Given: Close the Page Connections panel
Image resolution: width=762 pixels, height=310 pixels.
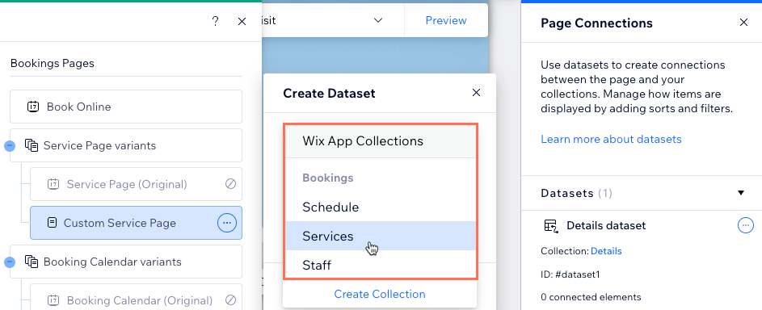Looking at the screenshot, I should [743, 23].
